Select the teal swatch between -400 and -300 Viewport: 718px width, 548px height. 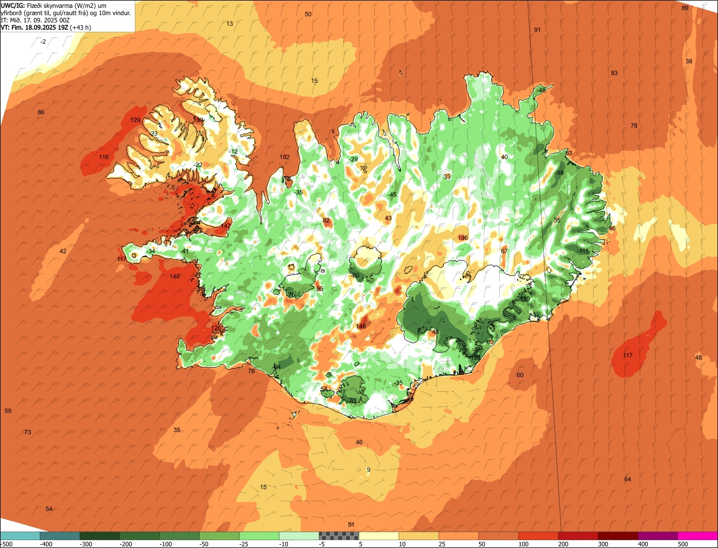[x=60, y=536]
